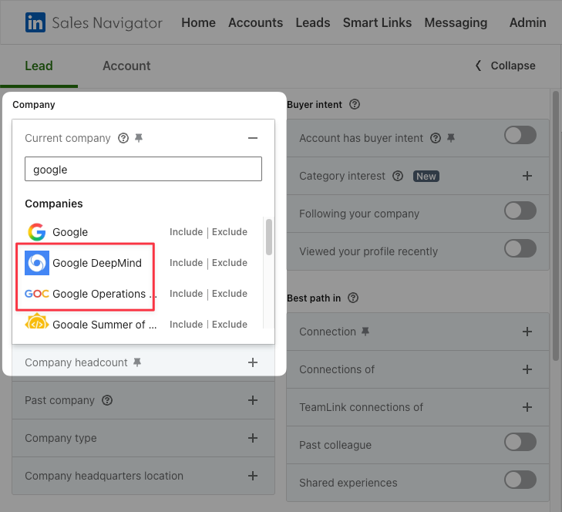Click the Google DeepMind logo

pos(37,263)
